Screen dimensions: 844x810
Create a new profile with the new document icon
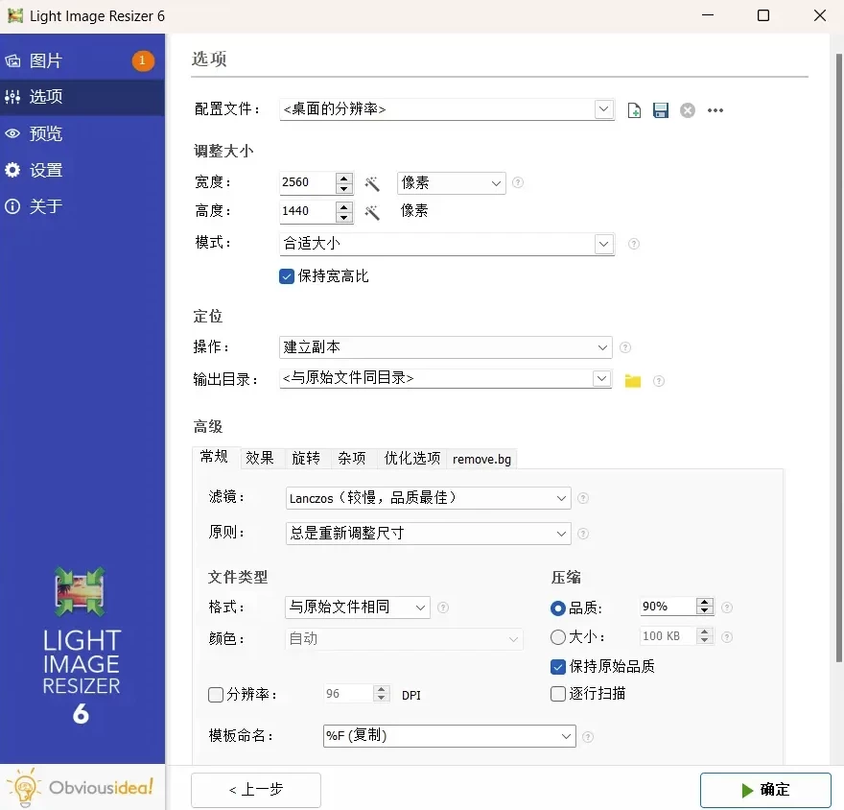[634, 109]
